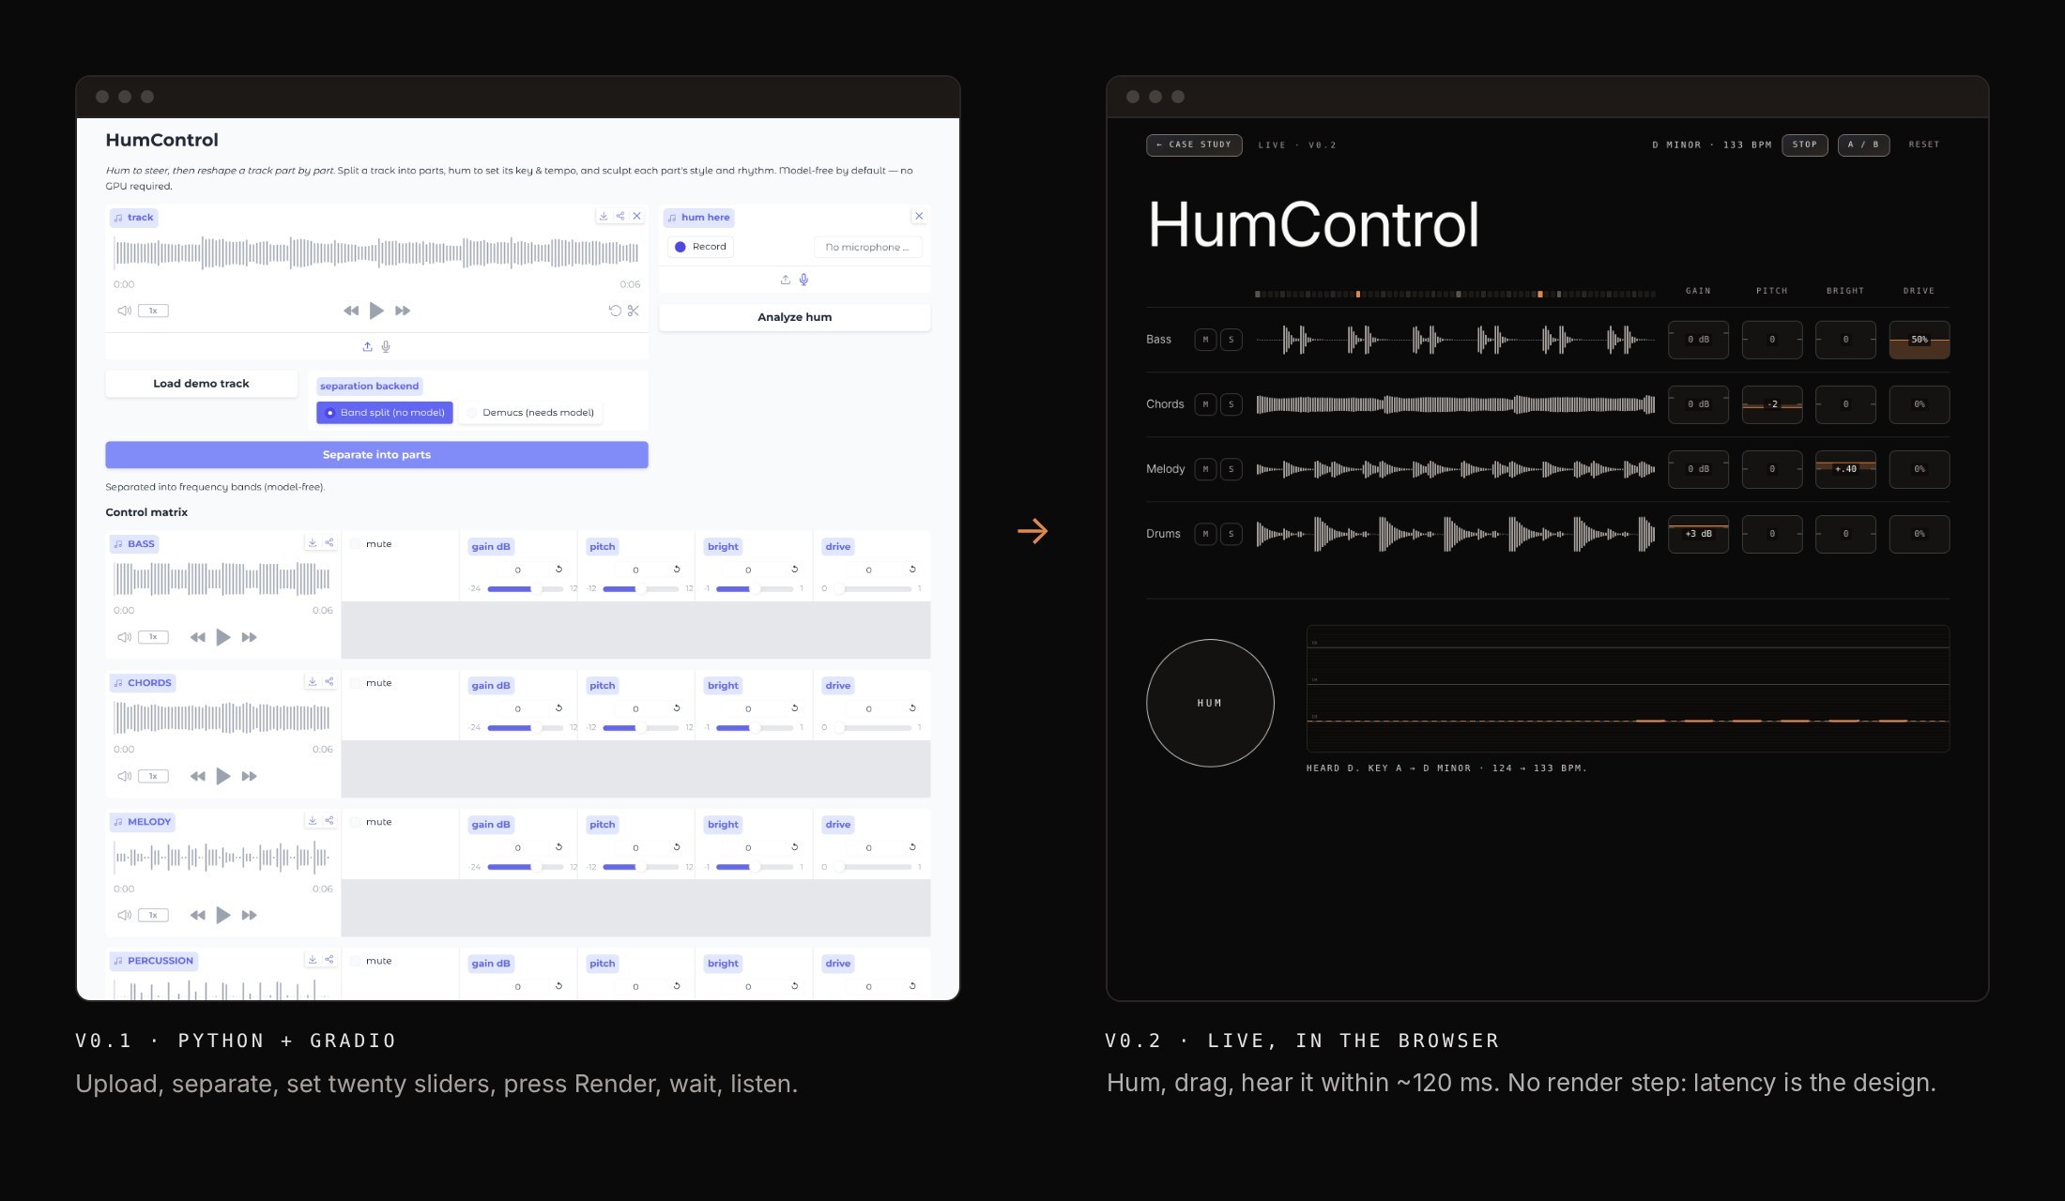Fast-forward the main track player

(403, 311)
